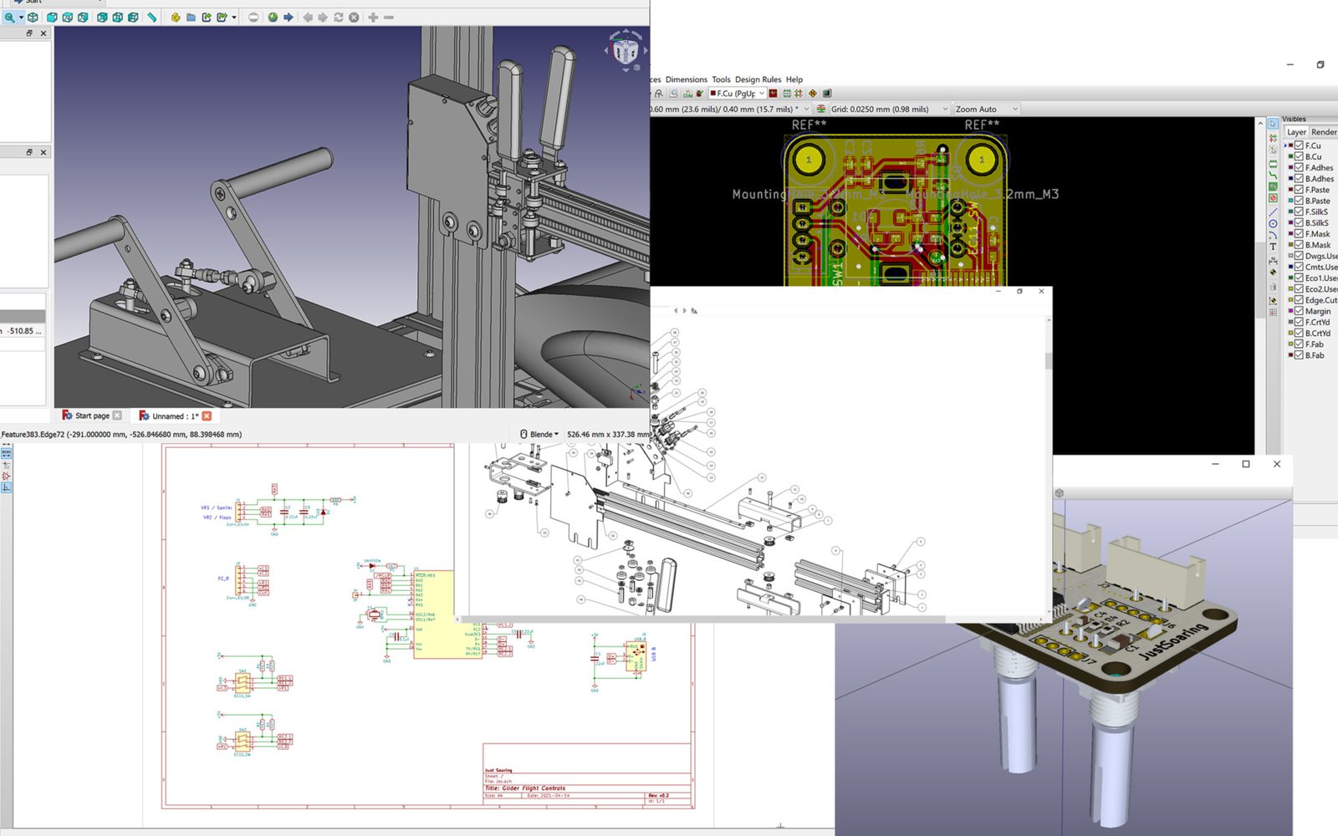Image resolution: width=1338 pixels, height=836 pixels.
Task: Select KiCad route track tool
Action: (x=1273, y=176)
